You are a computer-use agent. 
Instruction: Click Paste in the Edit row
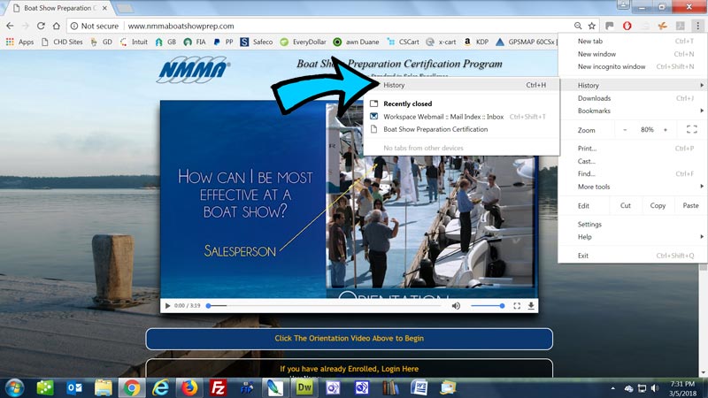pyautogui.click(x=690, y=205)
